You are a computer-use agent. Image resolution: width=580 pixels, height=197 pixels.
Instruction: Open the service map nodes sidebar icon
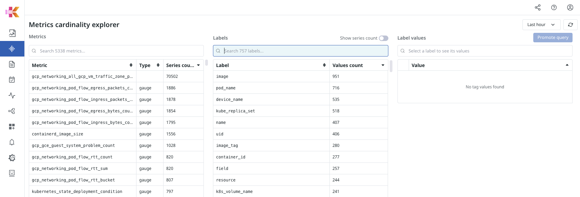pyautogui.click(x=12, y=111)
